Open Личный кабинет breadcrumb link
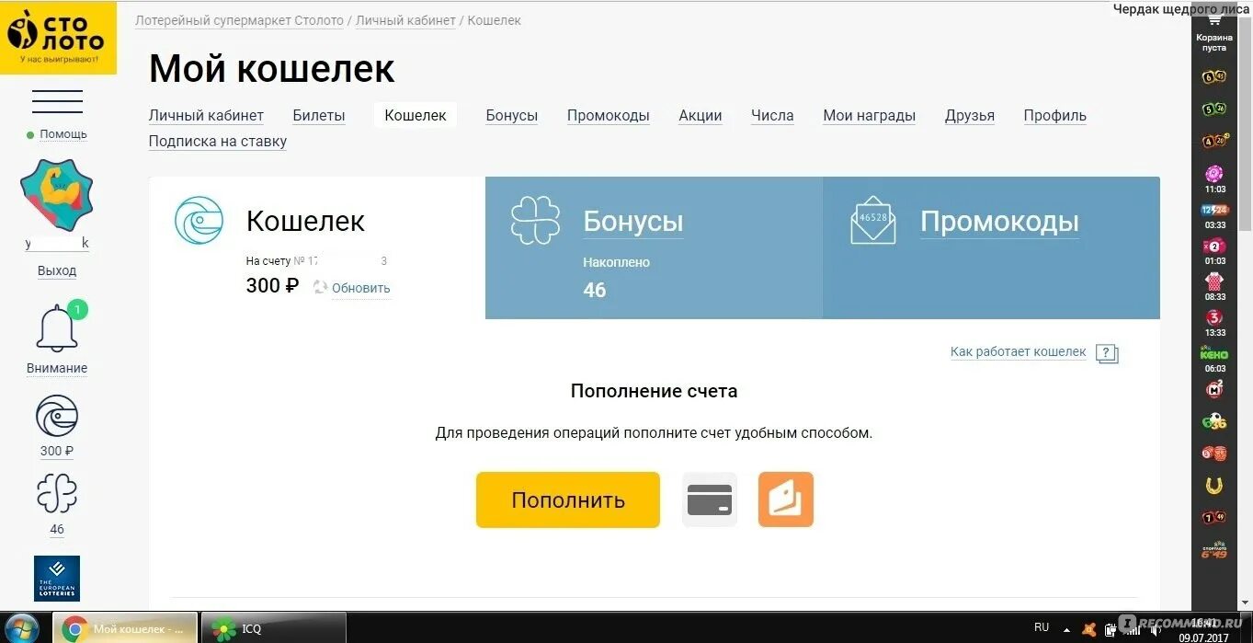1253x643 pixels. (x=405, y=20)
